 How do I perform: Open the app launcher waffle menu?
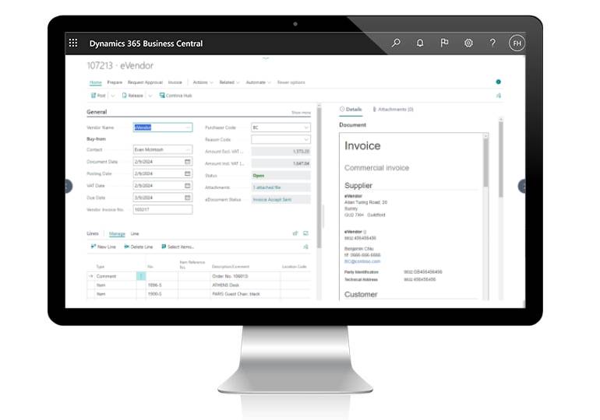73,44
